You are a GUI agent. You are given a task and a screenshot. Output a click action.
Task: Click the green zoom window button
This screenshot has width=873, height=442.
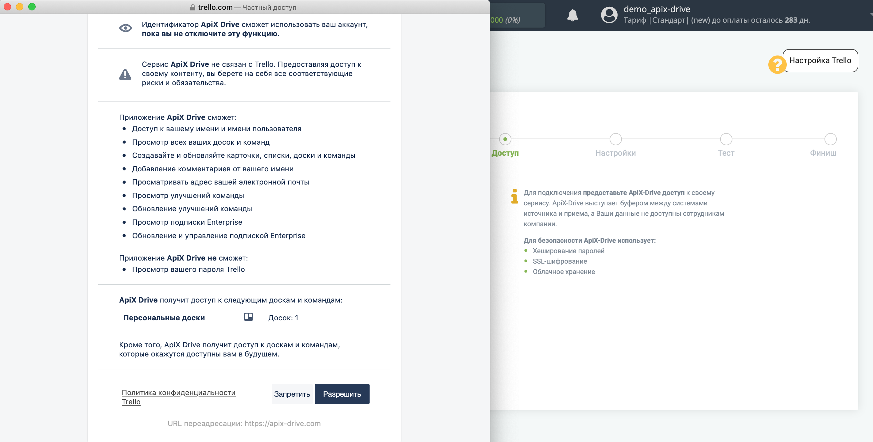pos(32,7)
